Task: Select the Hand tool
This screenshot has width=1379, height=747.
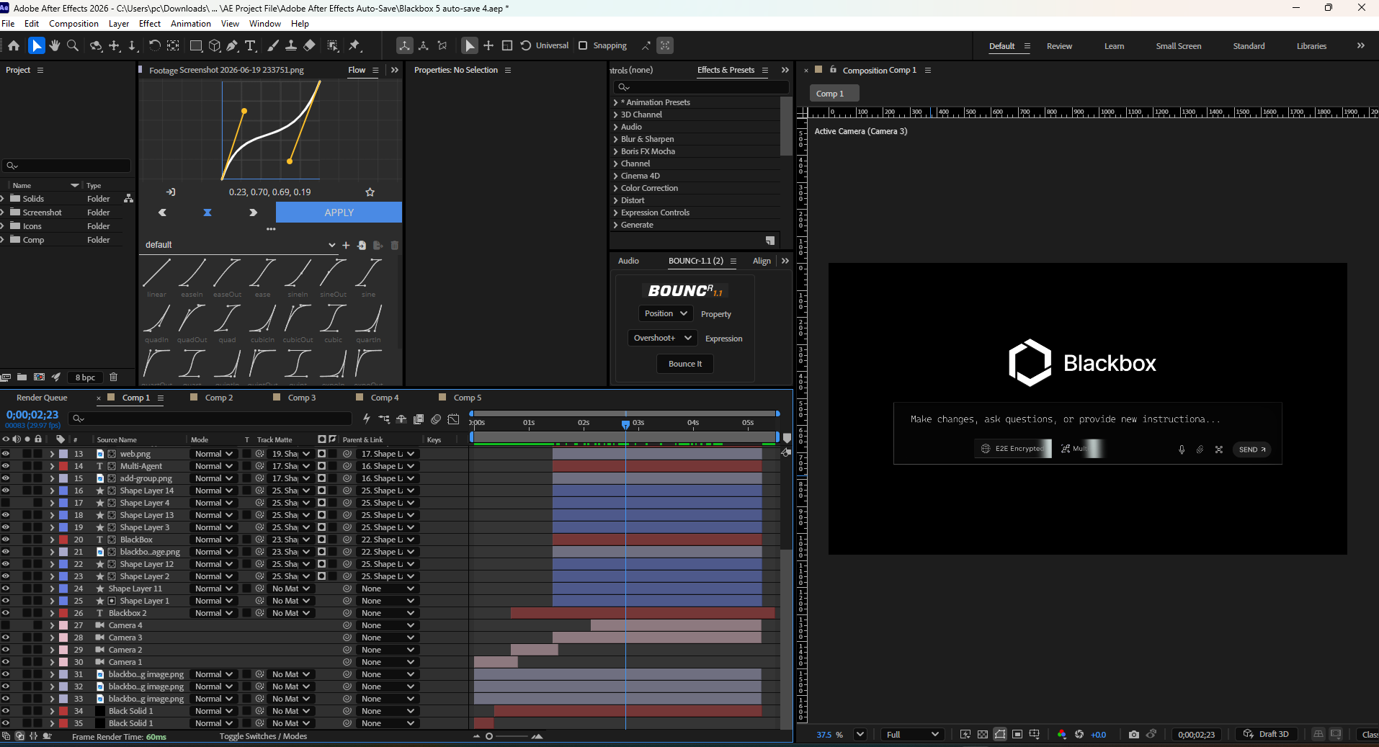Action: tap(55, 45)
